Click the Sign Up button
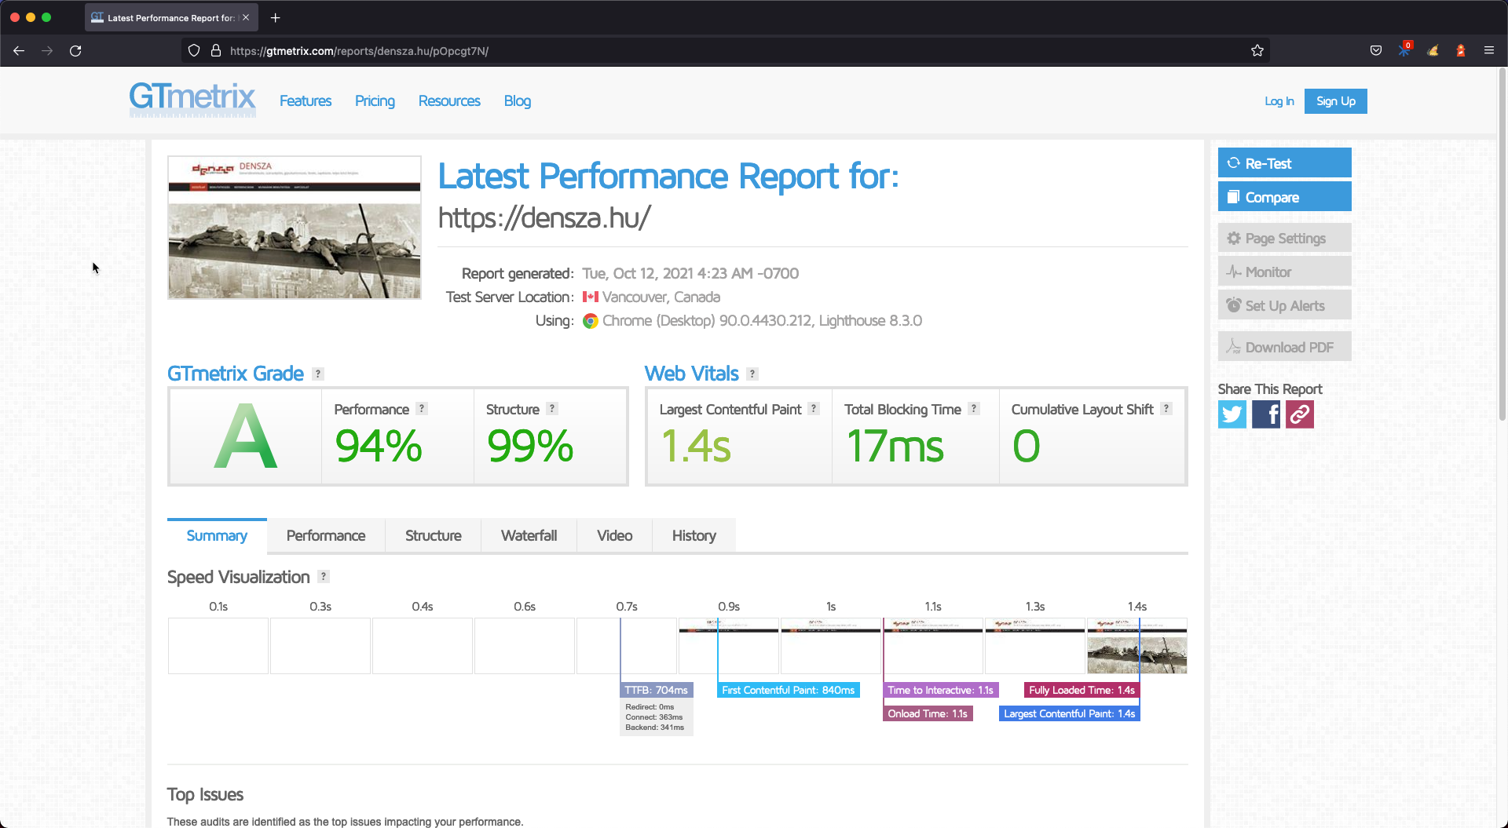This screenshot has height=828, width=1508. click(x=1335, y=101)
